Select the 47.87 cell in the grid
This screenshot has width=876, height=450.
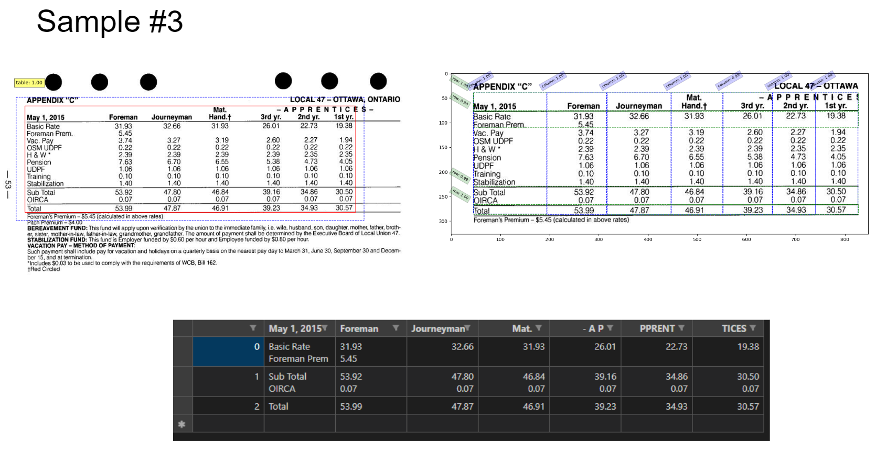pyautogui.click(x=442, y=406)
